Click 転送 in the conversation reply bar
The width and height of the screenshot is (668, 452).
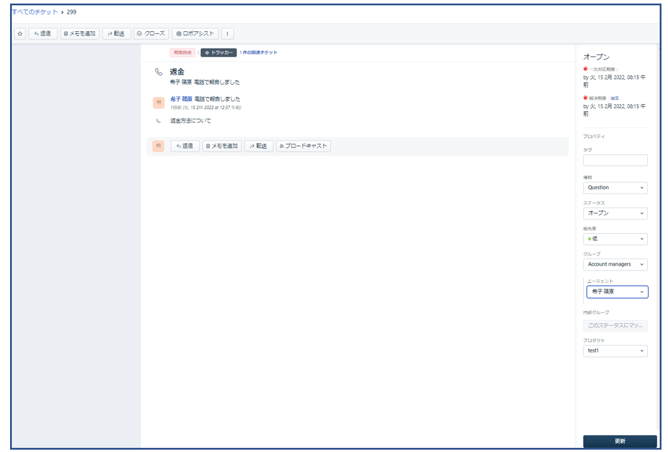(259, 146)
